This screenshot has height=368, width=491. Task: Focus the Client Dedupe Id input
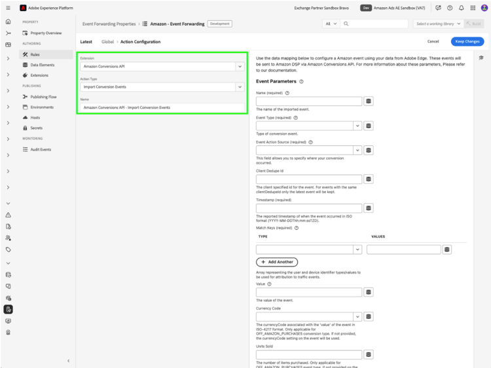point(309,179)
